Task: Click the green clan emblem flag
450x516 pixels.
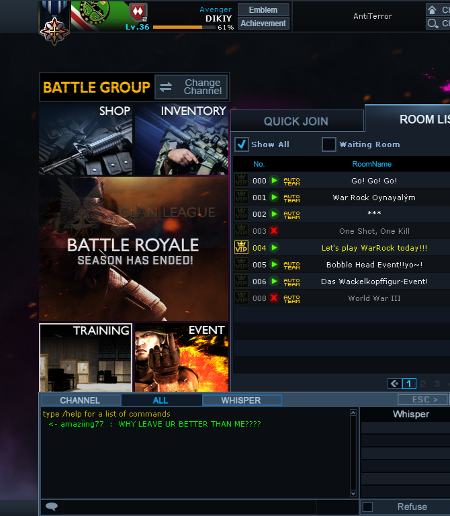Action: tap(100, 15)
